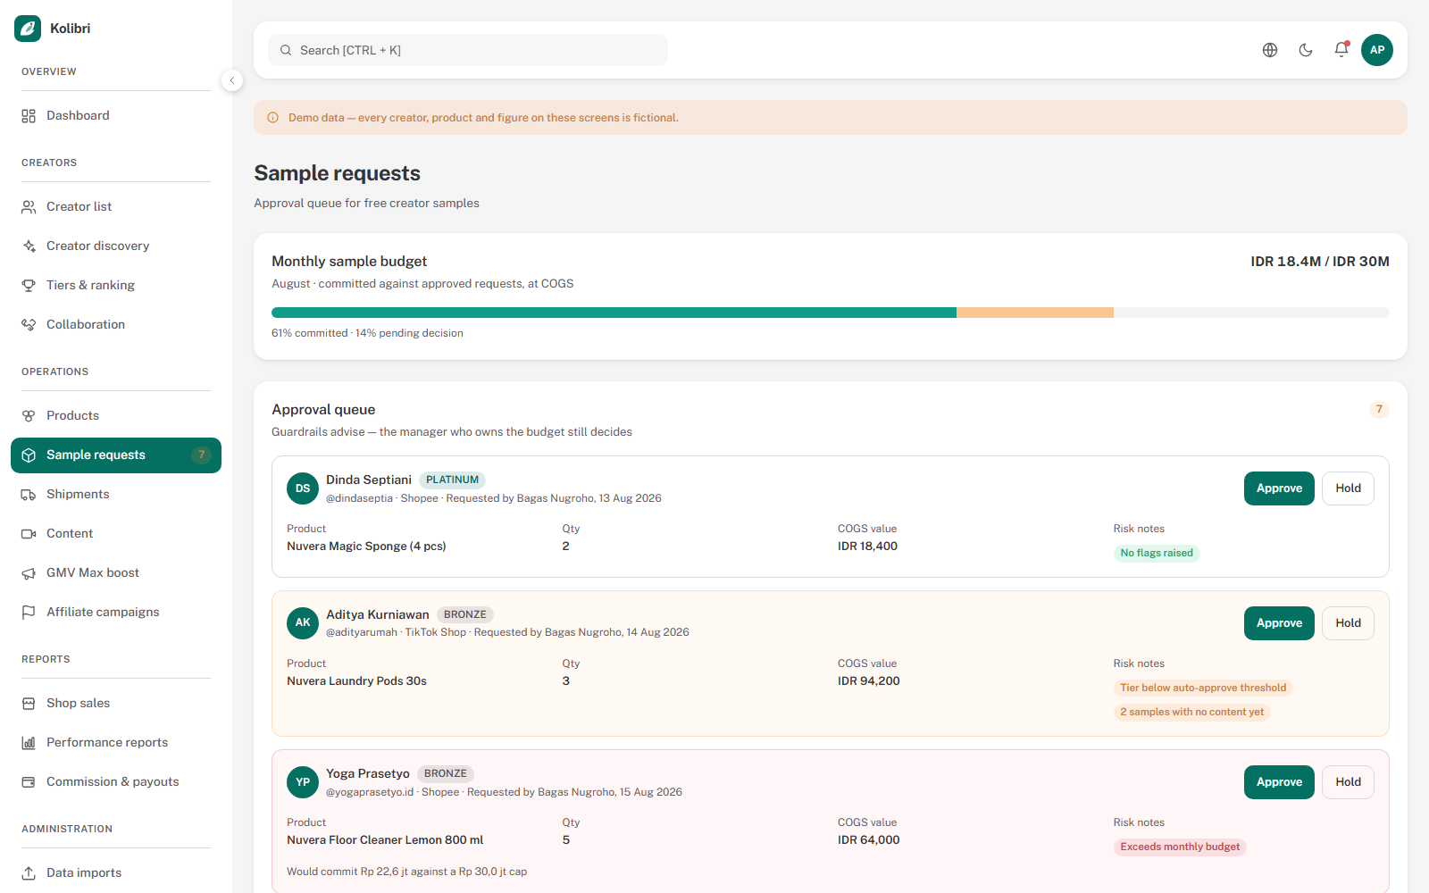This screenshot has width=1429, height=893.
Task: Click the Content video icon
Action: pos(29,534)
